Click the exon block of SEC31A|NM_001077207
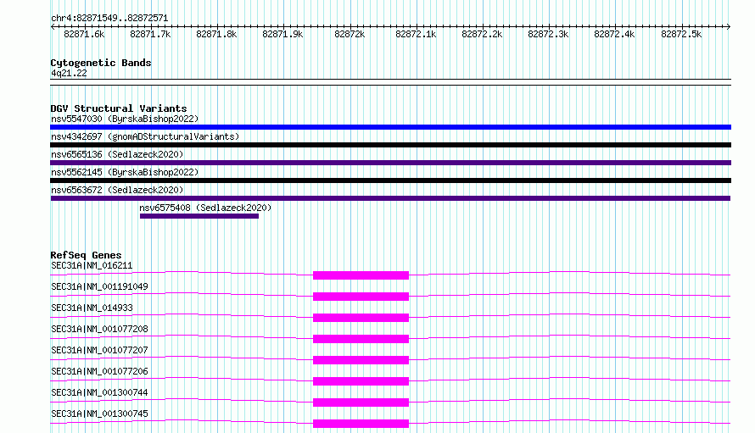The width and height of the screenshot is (755, 433). pos(361,360)
